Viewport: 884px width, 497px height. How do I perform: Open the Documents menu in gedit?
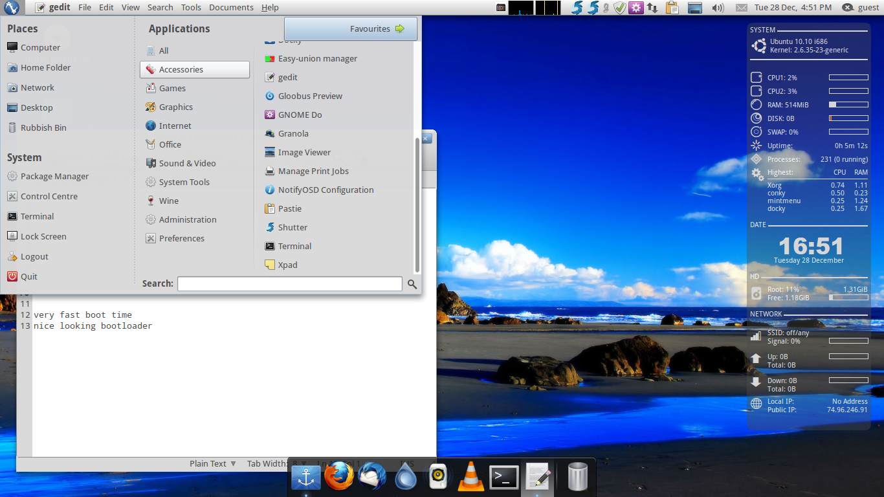[230, 7]
